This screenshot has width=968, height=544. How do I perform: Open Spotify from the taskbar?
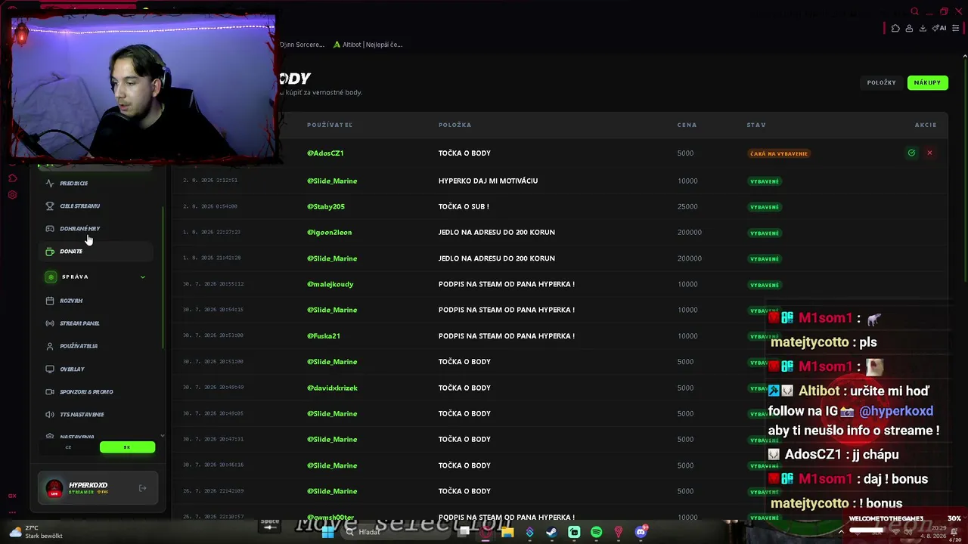click(x=596, y=533)
